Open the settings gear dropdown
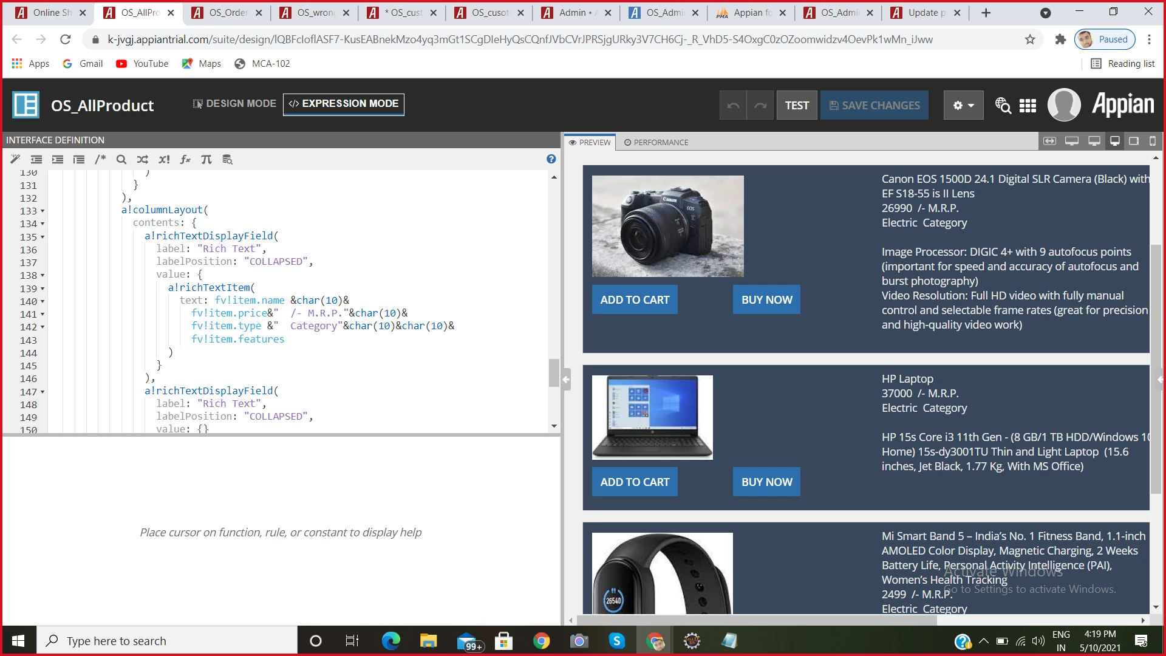 coord(964,105)
